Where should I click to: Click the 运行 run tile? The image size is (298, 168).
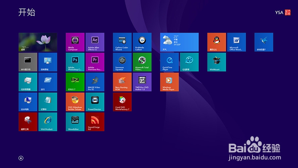pyautogui.click(x=48, y=82)
